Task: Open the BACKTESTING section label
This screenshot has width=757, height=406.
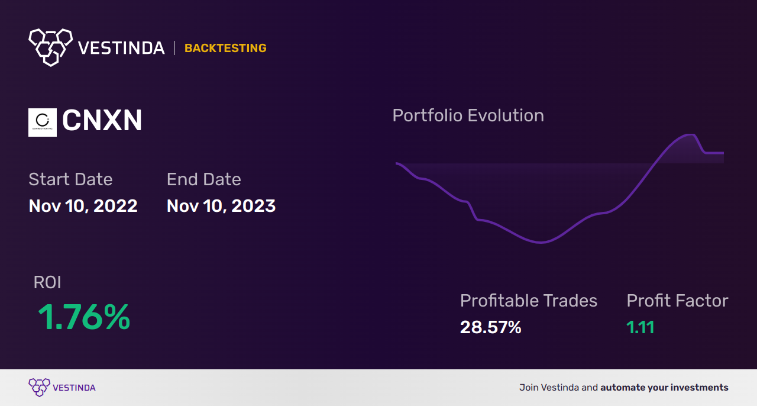Action: pos(225,48)
